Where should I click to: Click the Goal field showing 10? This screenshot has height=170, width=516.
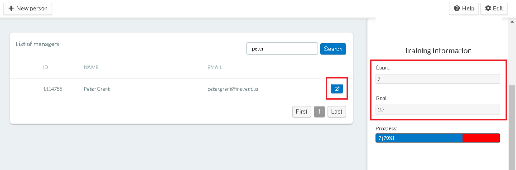[x=438, y=110]
